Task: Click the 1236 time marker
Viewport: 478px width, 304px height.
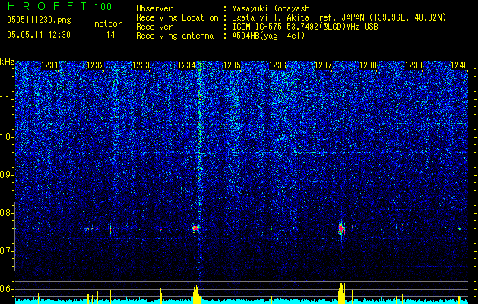Action: tap(277, 65)
